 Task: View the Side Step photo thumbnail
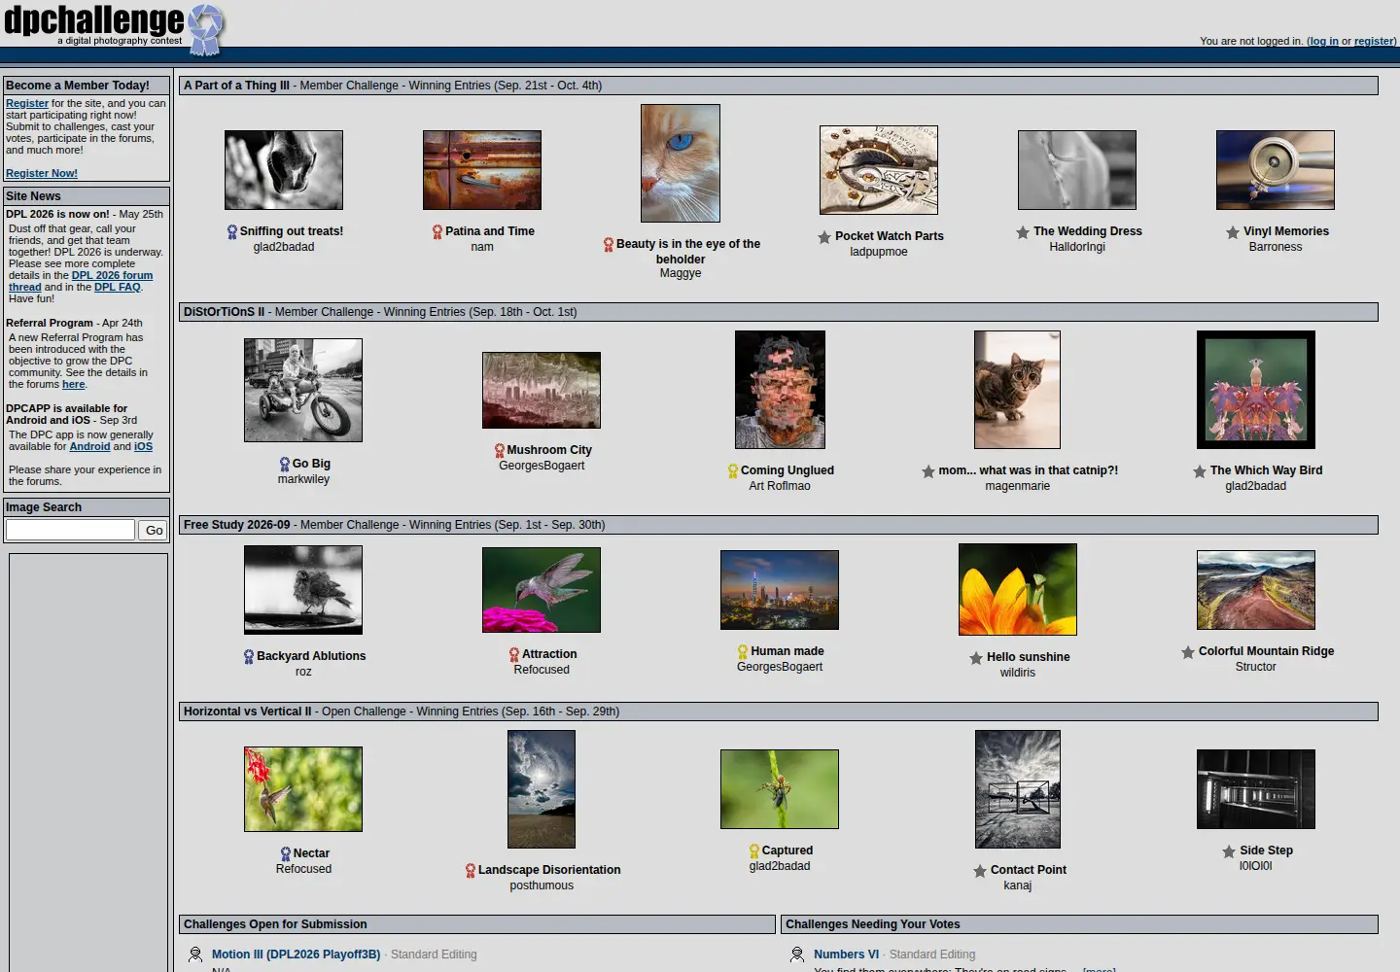point(1256,789)
